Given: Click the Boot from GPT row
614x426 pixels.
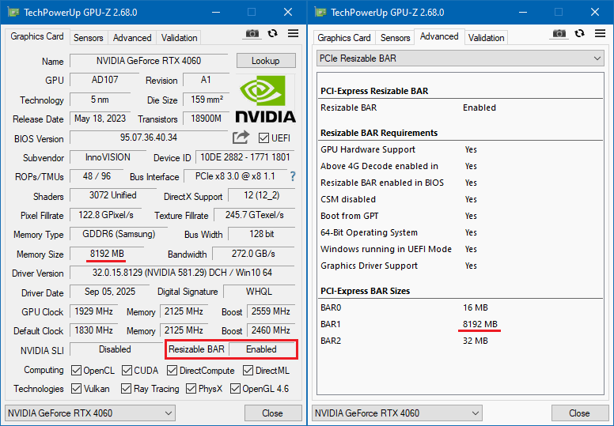Looking at the screenshot, I should [x=460, y=216].
